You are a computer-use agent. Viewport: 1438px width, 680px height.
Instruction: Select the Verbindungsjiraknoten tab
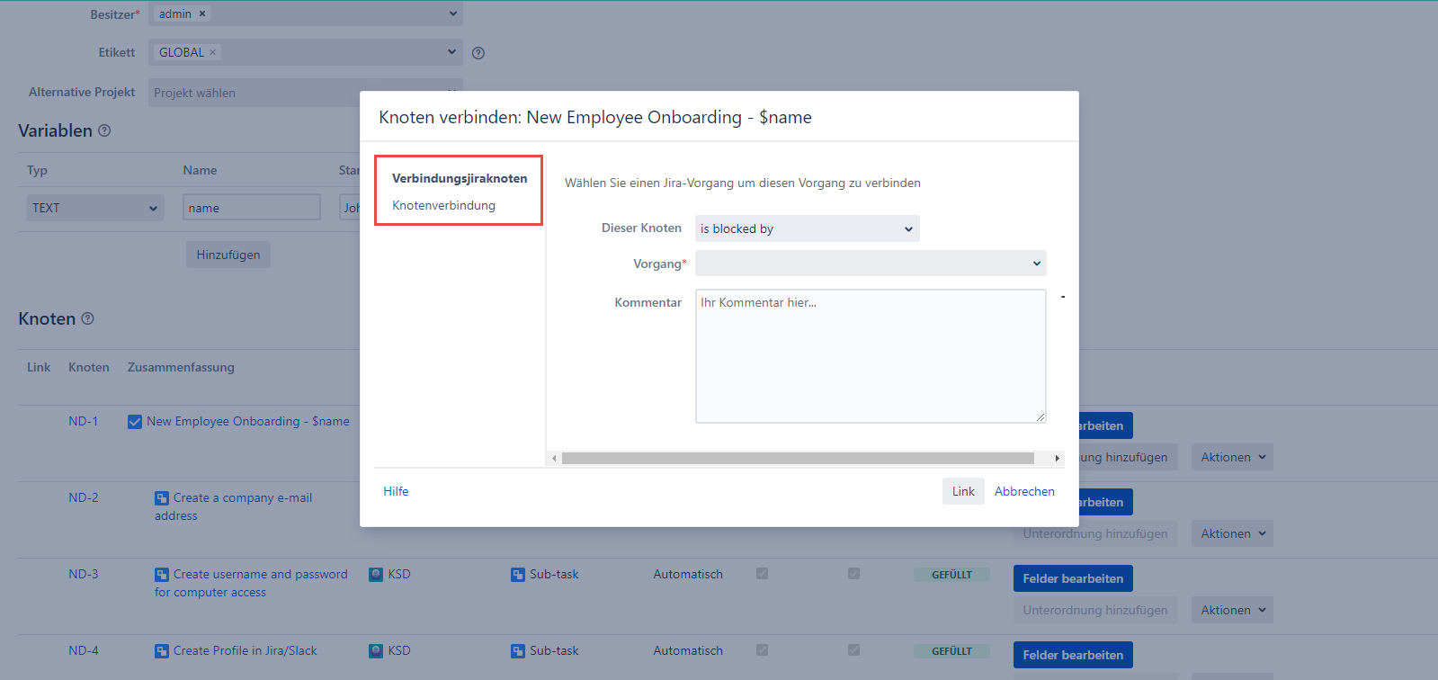coord(460,178)
